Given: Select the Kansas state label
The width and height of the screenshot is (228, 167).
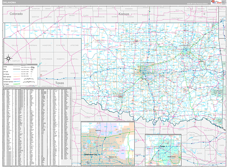Looking at the screenshot, I should tap(124, 14).
